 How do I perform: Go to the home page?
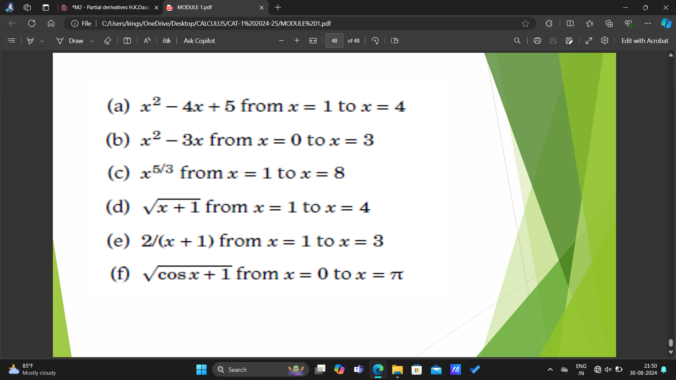[x=51, y=23]
